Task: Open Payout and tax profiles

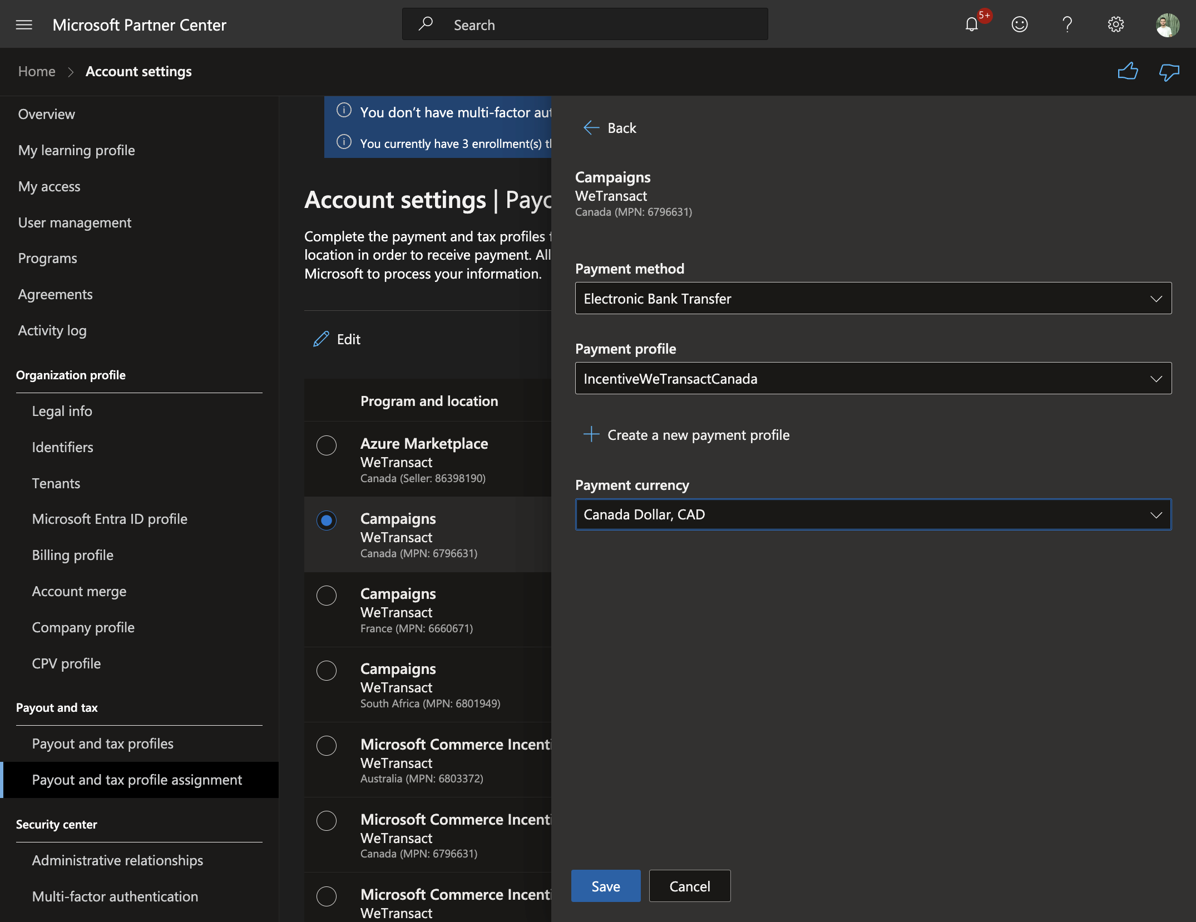Action: pos(102,743)
